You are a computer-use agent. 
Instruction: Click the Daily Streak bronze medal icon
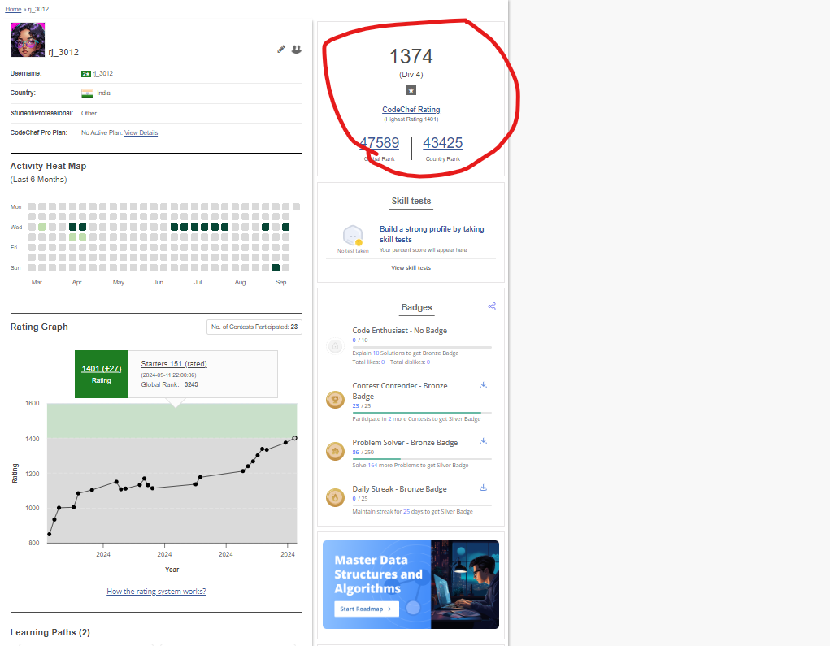click(x=335, y=497)
